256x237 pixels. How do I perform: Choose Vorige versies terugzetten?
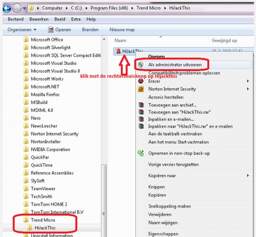(173, 164)
